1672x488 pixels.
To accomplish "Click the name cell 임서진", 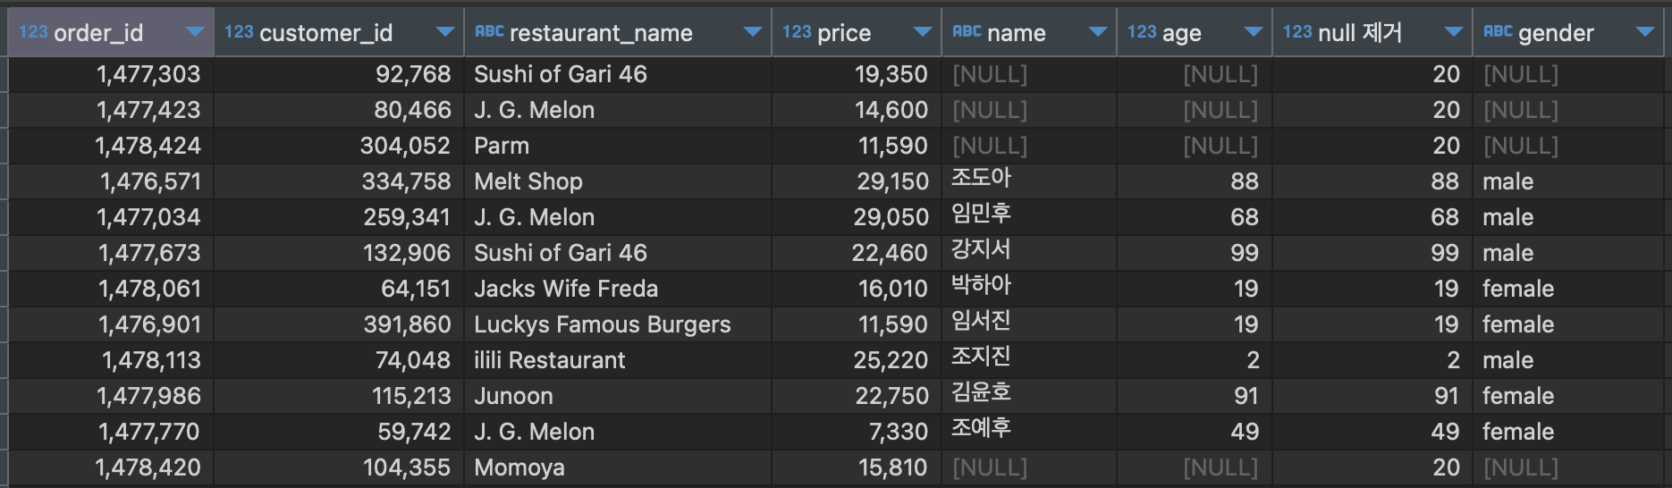I will (1029, 324).
